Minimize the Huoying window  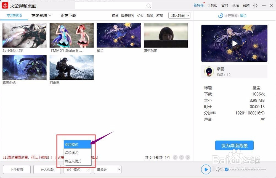(264, 6)
